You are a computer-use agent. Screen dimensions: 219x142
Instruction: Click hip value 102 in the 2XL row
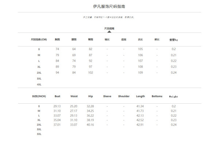coord(91,73)
